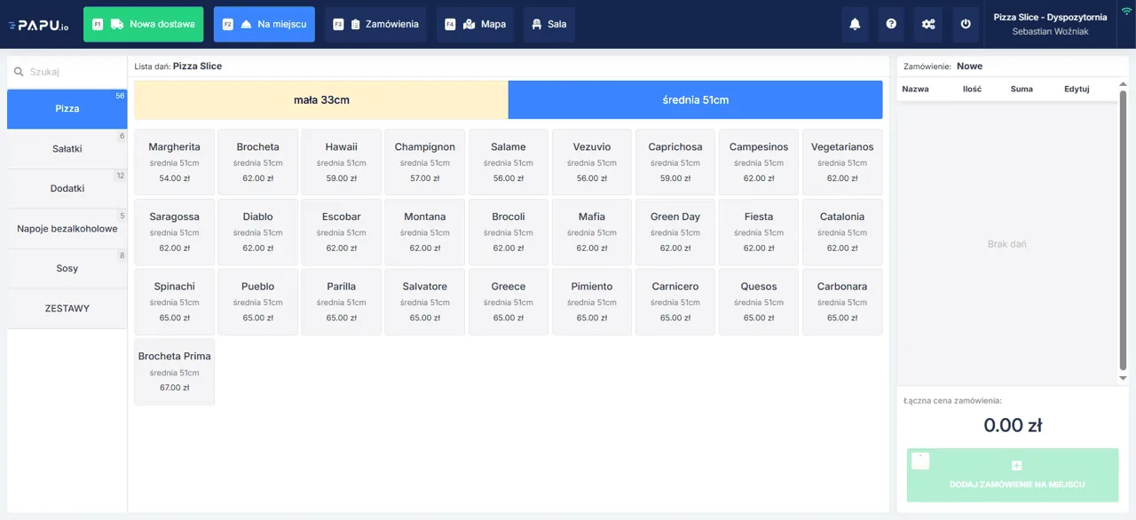Choose size mała 33cm

point(321,99)
